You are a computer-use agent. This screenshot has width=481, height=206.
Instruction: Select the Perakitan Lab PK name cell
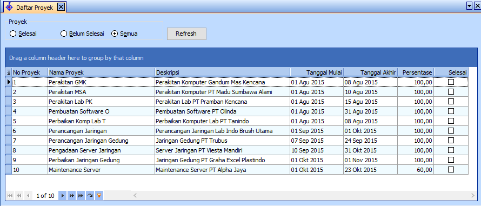tap(101, 102)
